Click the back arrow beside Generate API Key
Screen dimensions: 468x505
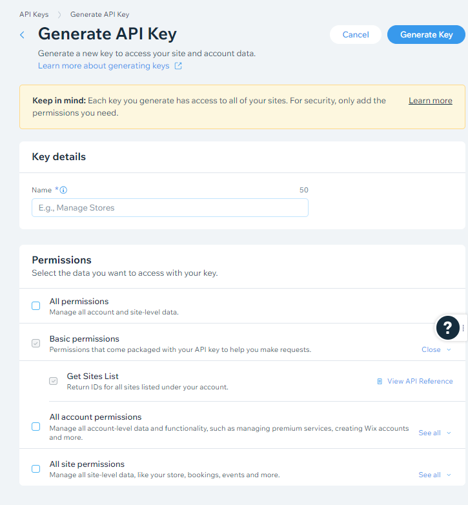(x=22, y=35)
